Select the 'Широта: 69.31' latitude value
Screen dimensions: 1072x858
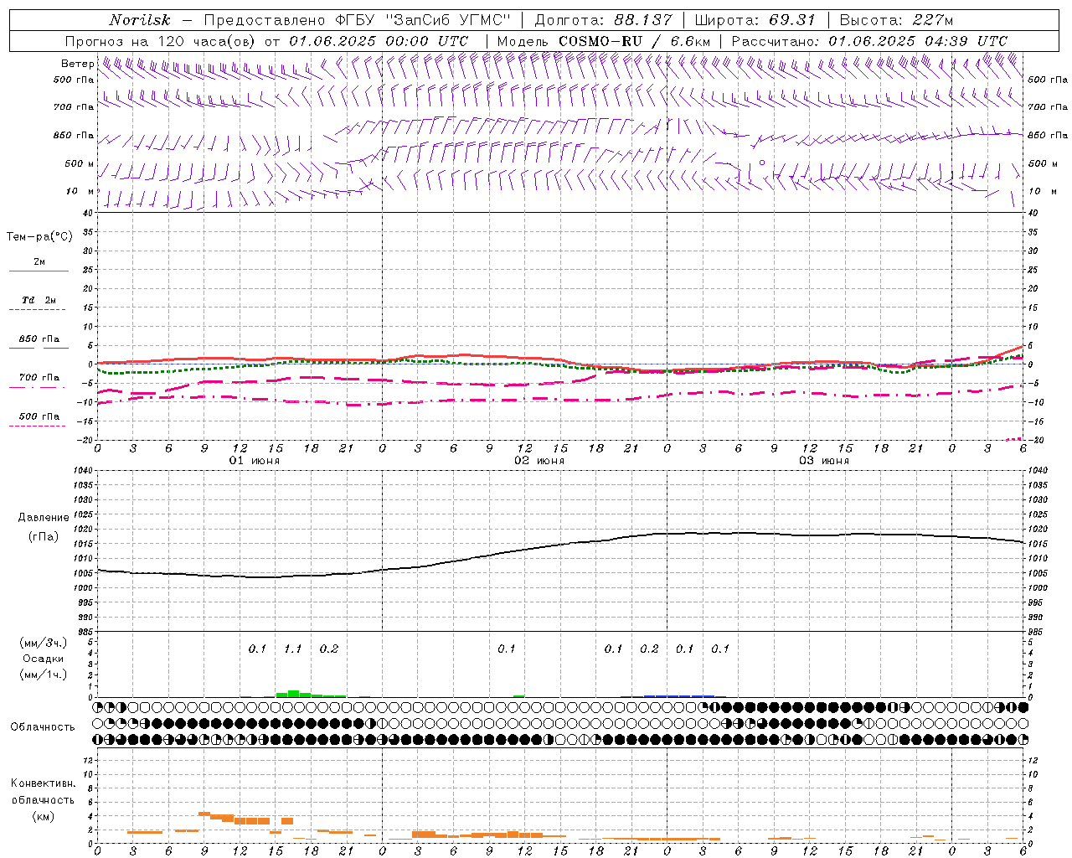755,20
